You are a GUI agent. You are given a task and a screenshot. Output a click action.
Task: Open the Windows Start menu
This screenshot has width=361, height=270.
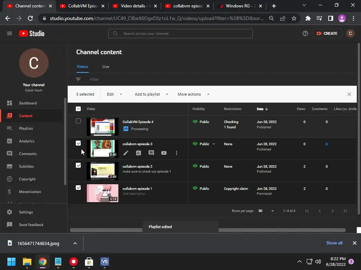[x=11, y=262]
